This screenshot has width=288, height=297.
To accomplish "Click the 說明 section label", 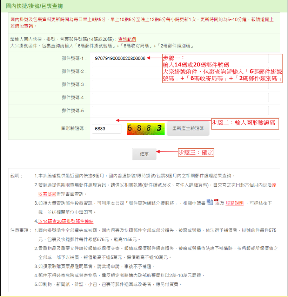I will (16, 176).
